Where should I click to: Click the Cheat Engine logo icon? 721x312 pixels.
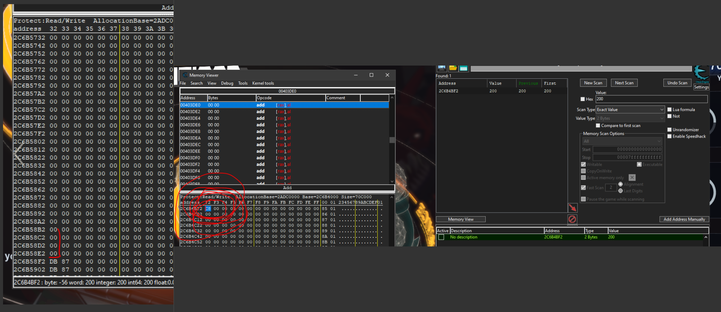(x=701, y=73)
